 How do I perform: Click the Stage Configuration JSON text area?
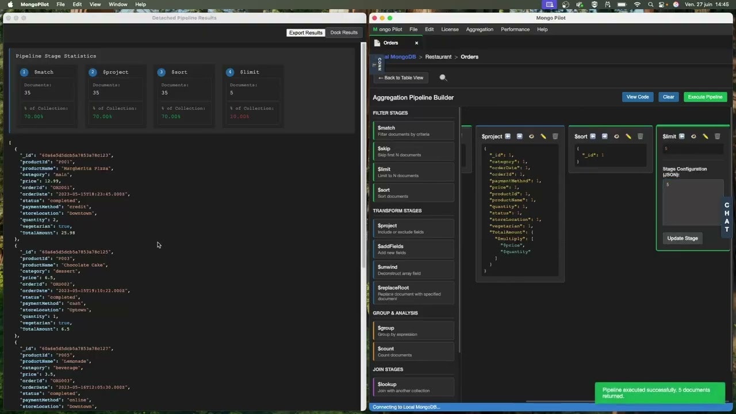pyautogui.click(x=693, y=202)
